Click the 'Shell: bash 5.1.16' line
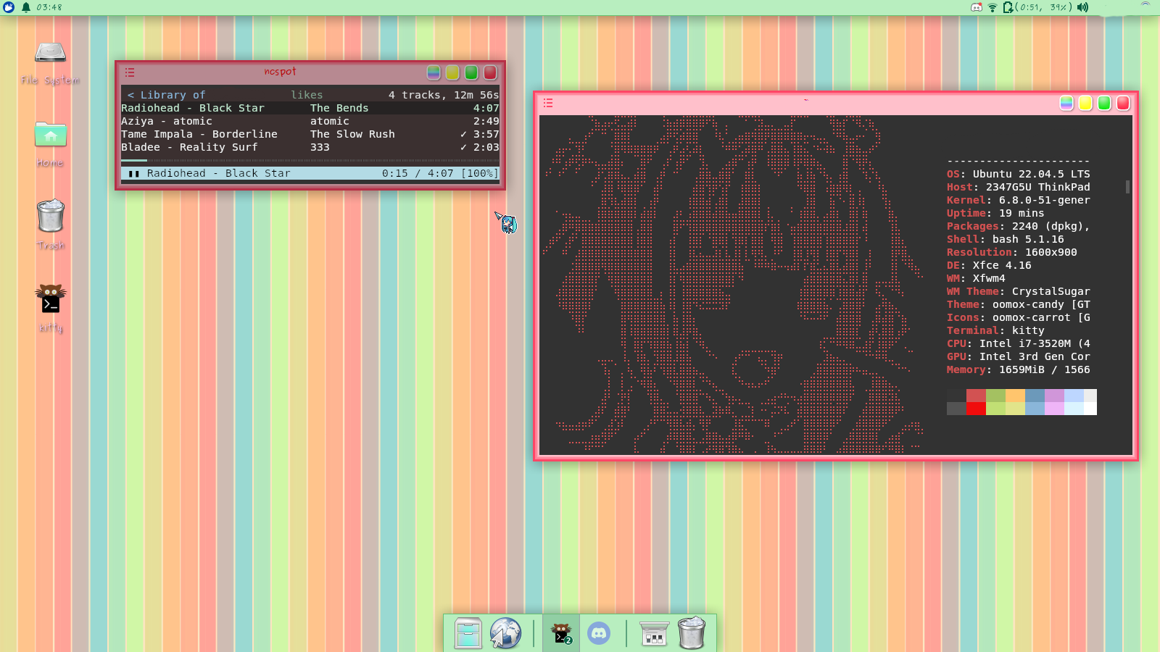The width and height of the screenshot is (1160, 652). tap(1006, 239)
